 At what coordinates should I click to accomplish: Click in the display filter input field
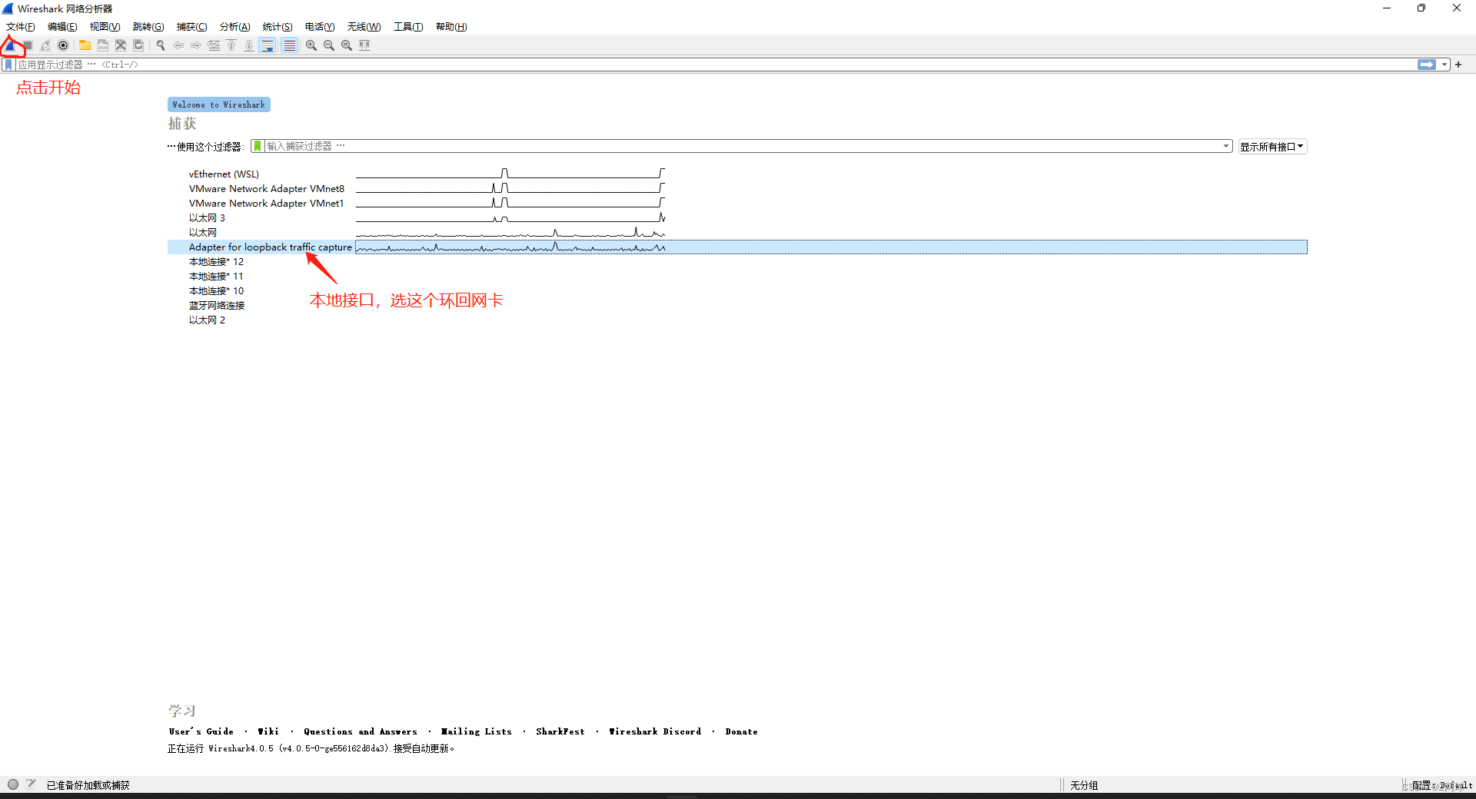click(x=715, y=65)
